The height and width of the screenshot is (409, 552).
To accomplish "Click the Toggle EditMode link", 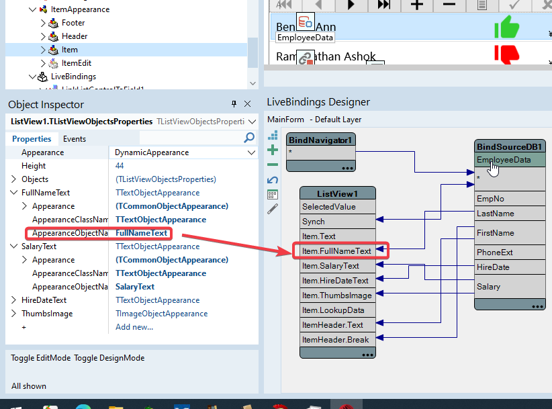I will point(41,358).
